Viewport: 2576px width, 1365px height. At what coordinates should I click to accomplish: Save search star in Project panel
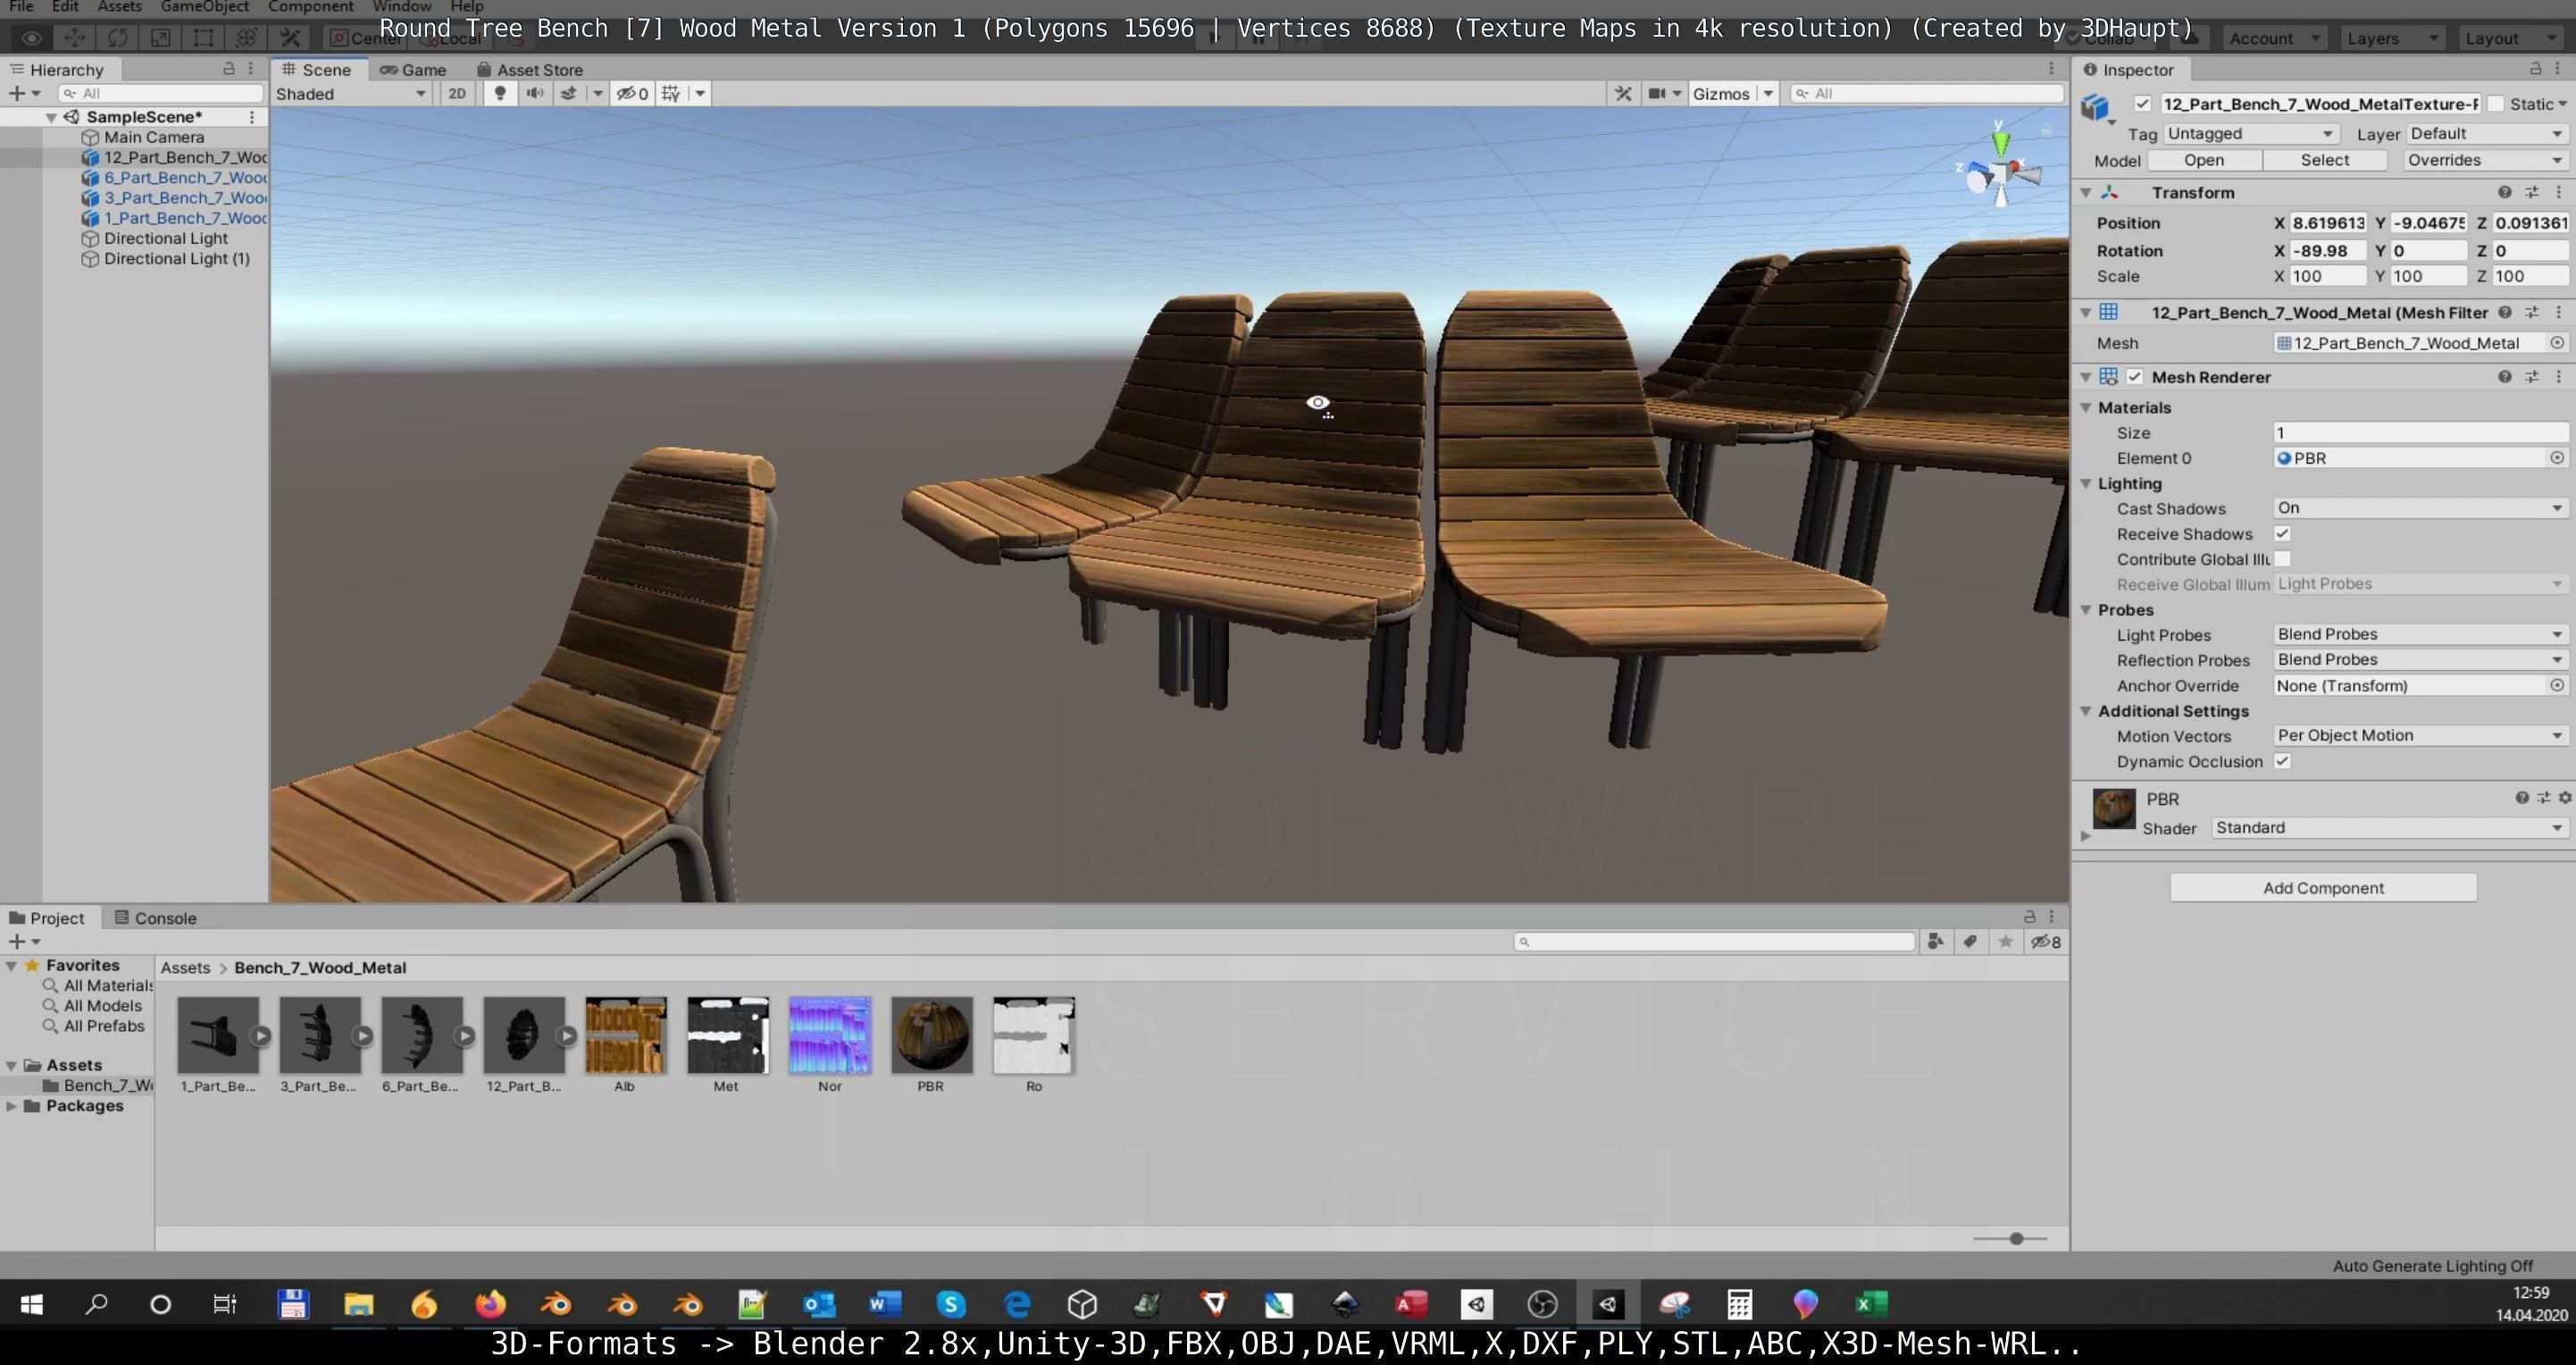point(2005,941)
